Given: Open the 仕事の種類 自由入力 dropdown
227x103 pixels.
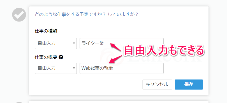Looking at the screenshot, I should [x=56, y=43].
